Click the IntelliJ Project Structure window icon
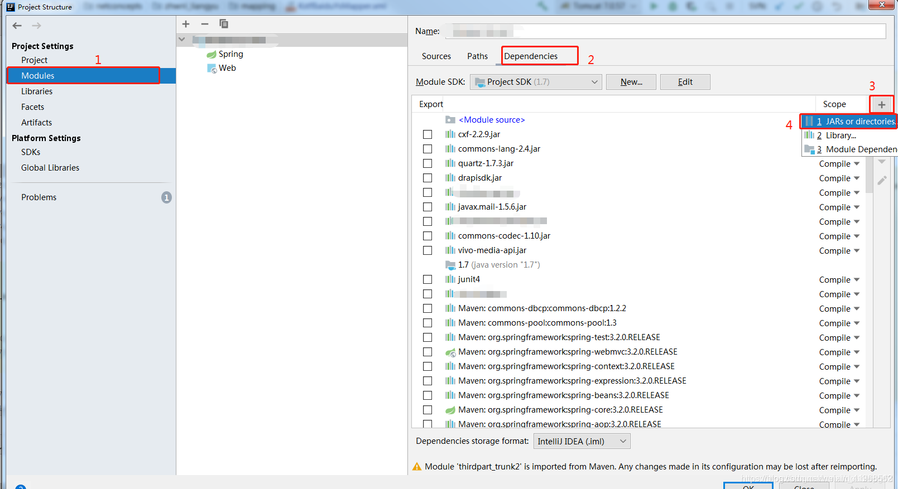 coord(11,7)
